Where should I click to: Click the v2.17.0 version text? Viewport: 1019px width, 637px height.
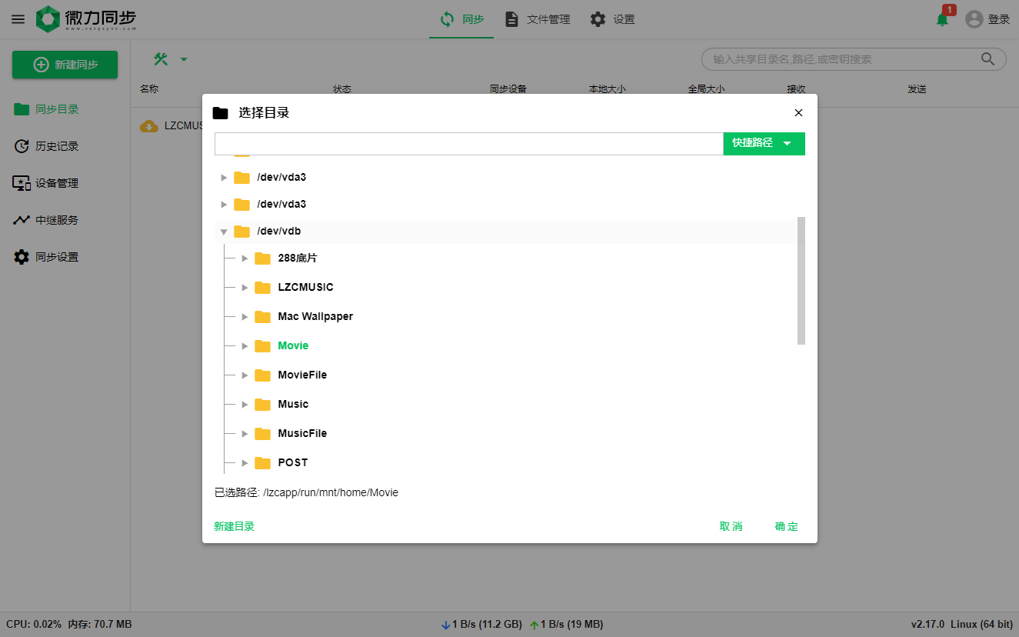pos(927,624)
